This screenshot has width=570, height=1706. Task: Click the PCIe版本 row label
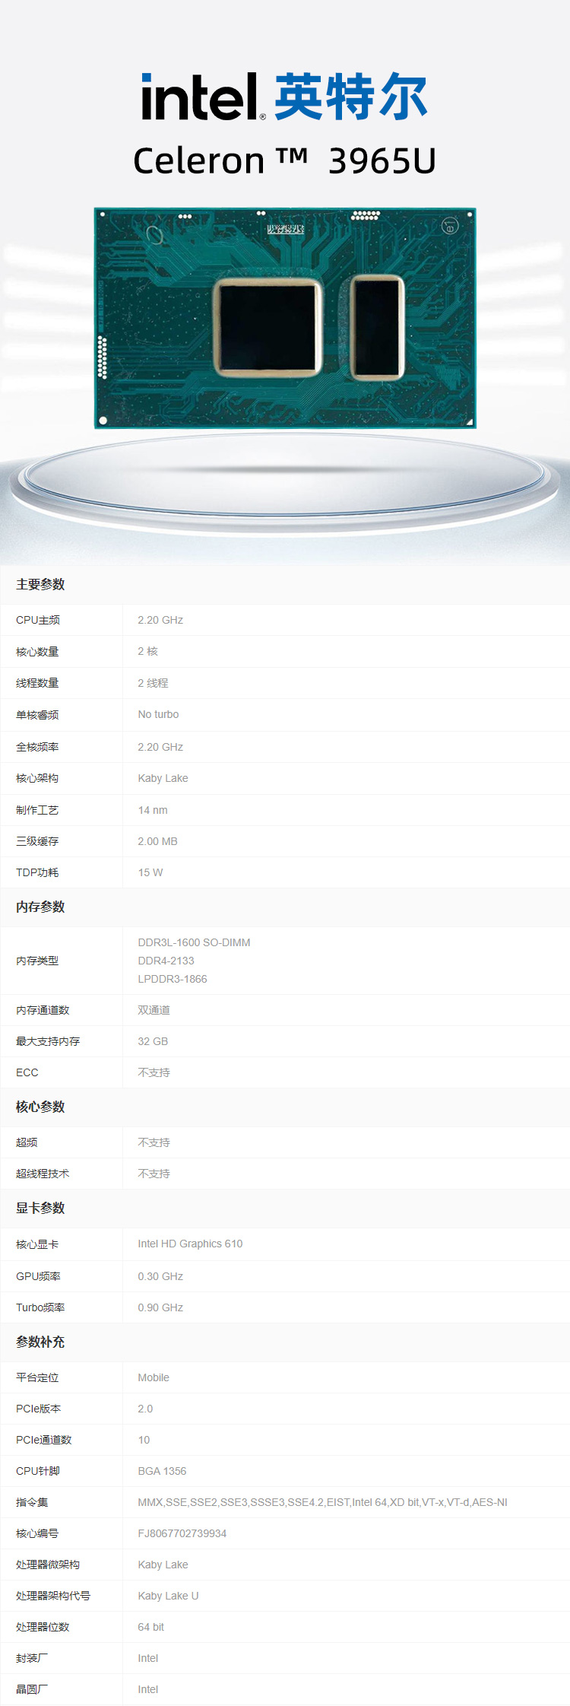point(38,1409)
